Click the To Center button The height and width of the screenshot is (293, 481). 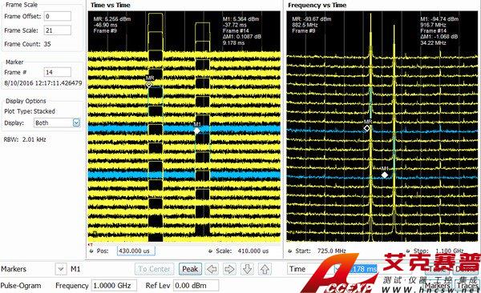click(154, 269)
